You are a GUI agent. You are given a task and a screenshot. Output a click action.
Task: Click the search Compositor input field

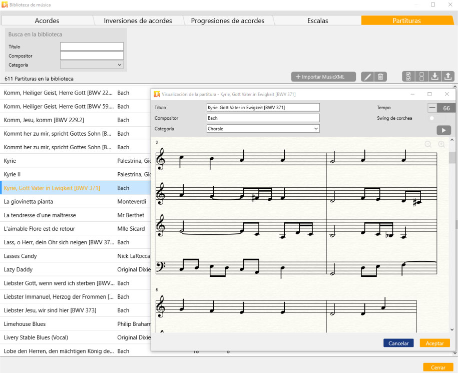tap(92, 56)
